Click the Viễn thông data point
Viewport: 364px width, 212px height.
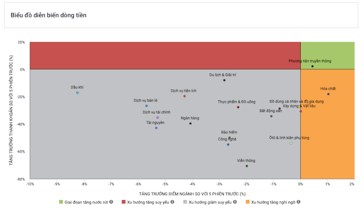pyautogui.click(x=247, y=166)
